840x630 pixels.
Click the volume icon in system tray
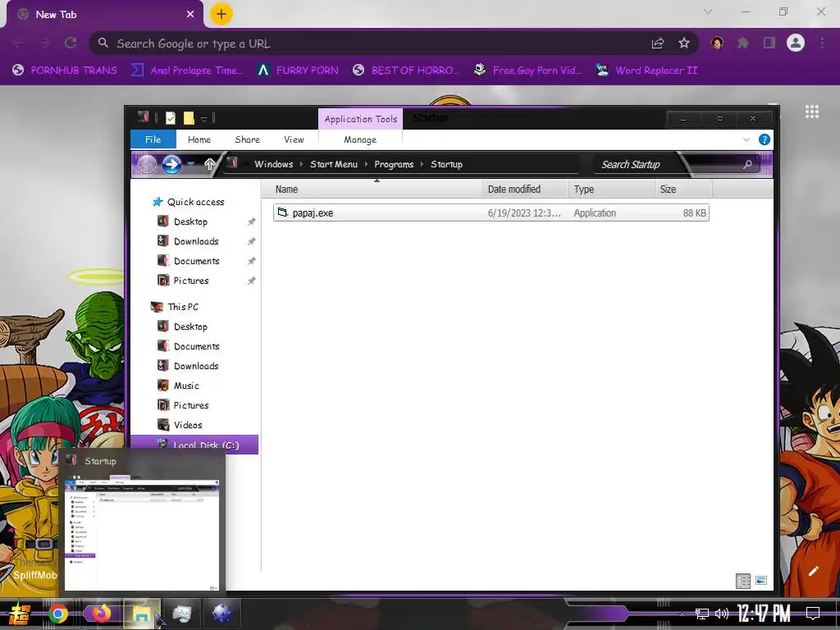(x=722, y=614)
